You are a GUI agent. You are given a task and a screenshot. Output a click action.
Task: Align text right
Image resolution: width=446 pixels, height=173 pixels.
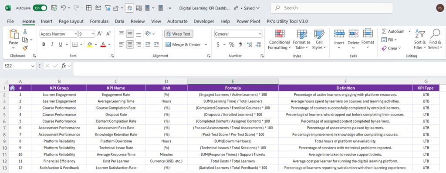(139, 44)
